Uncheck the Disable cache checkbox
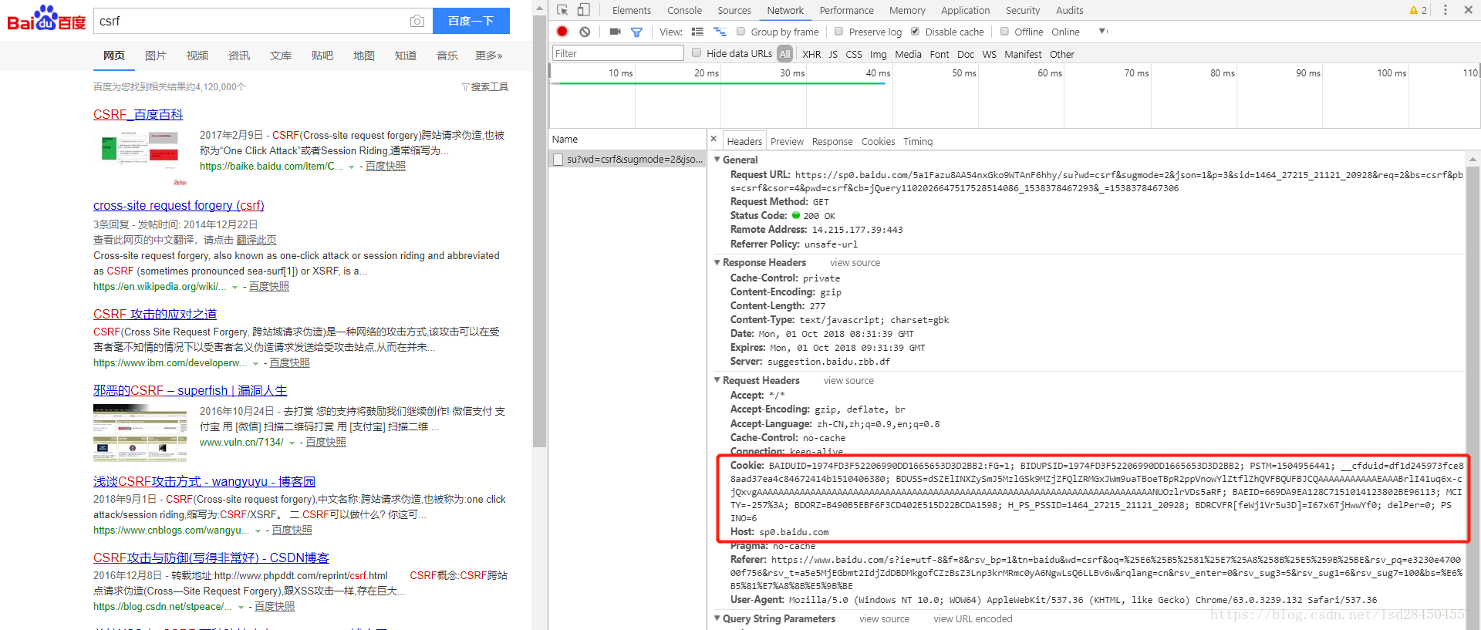1481x630 pixels. pyautogui.click(x=915, y=32)
